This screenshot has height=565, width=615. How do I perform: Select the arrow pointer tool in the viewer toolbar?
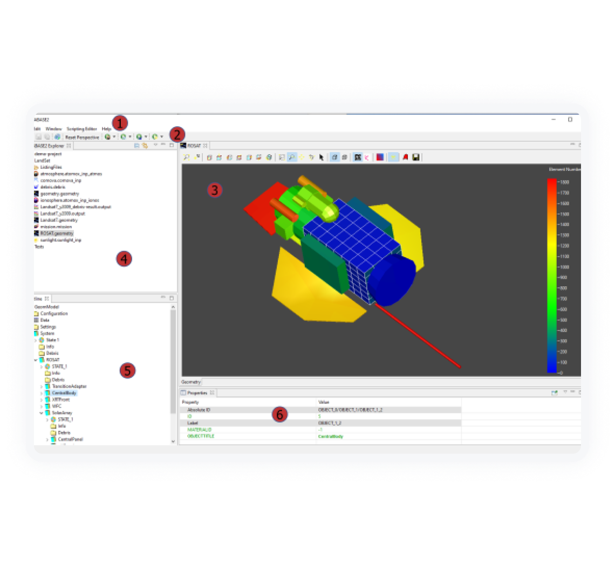coord(322,157)
